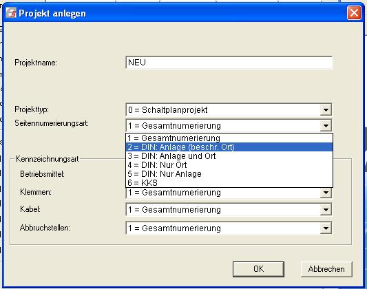Screen dimensions: 367x289
Task: Open the Projekttyp dropdown arrow
Action: tap(326, 109)
